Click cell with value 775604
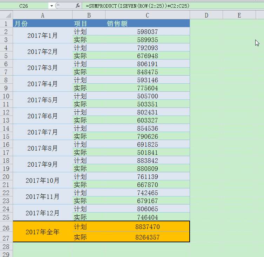 148,88
